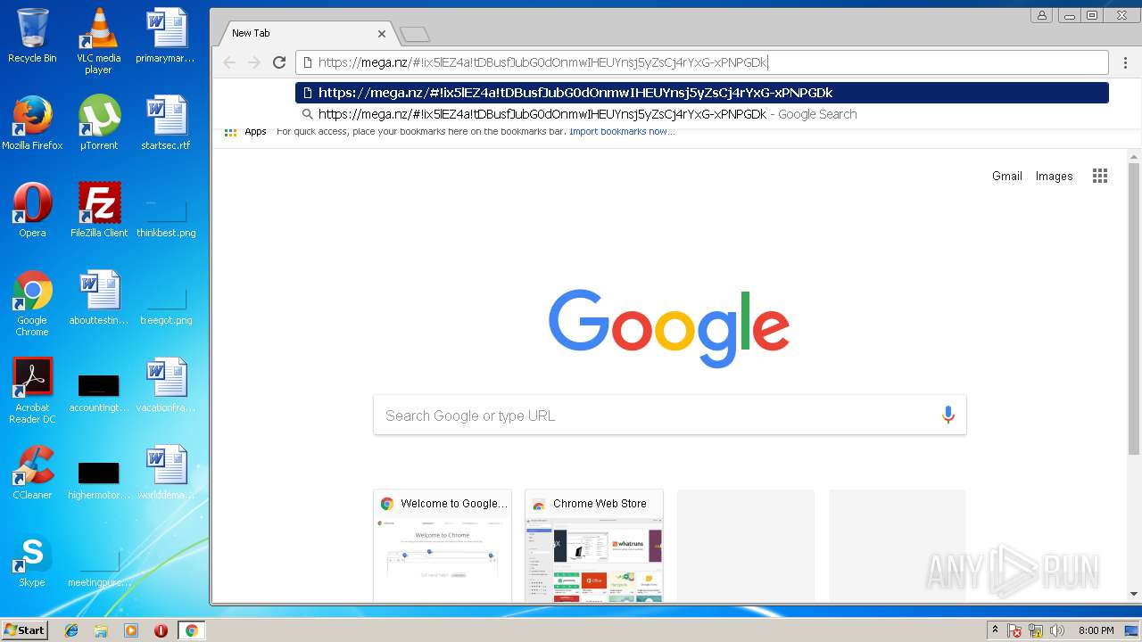Close the New Tab tab
This screenshot has height=642, width=1142.
382,34
